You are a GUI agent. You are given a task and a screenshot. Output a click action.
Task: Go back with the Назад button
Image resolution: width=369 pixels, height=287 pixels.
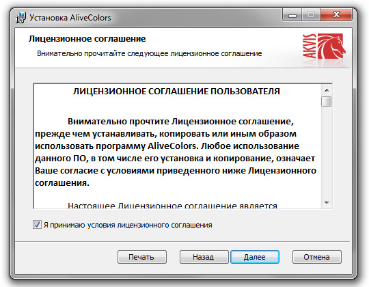[x=204, y=257]
